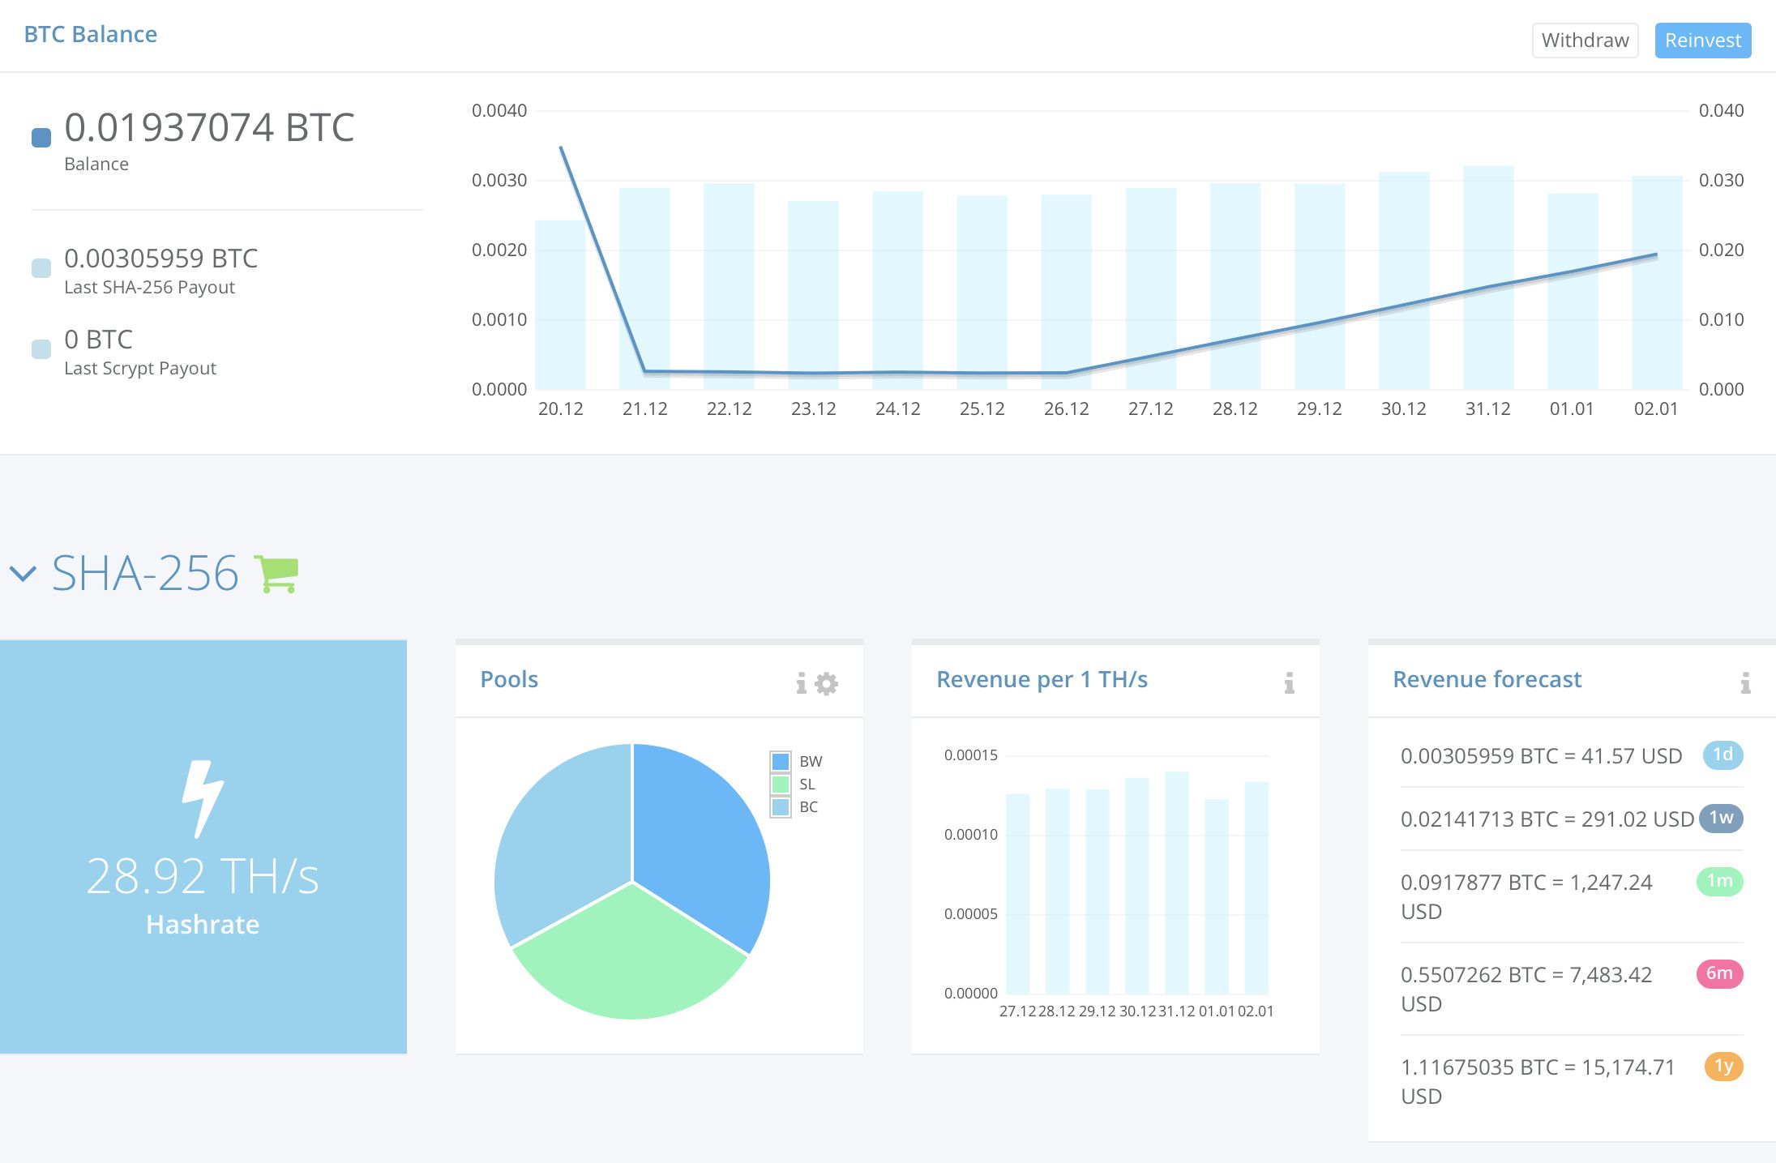1776x1163 pixels.
Task: Click the Reinvest button
Action: tap(1703, 41)
